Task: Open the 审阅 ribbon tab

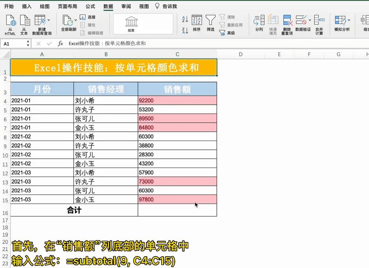Action: (125, 6)
